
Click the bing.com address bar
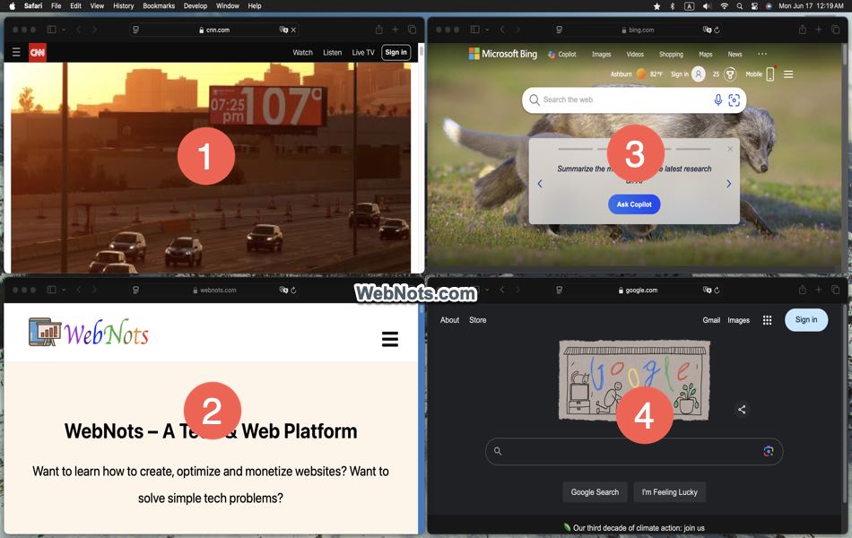[638, 30]
